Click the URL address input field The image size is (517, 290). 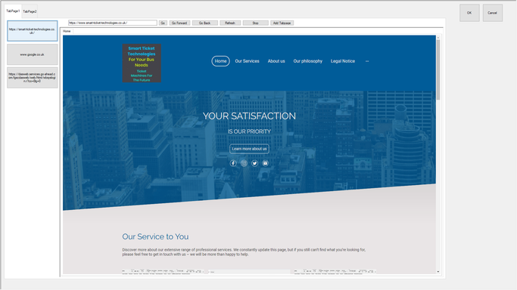pos(113,23)
